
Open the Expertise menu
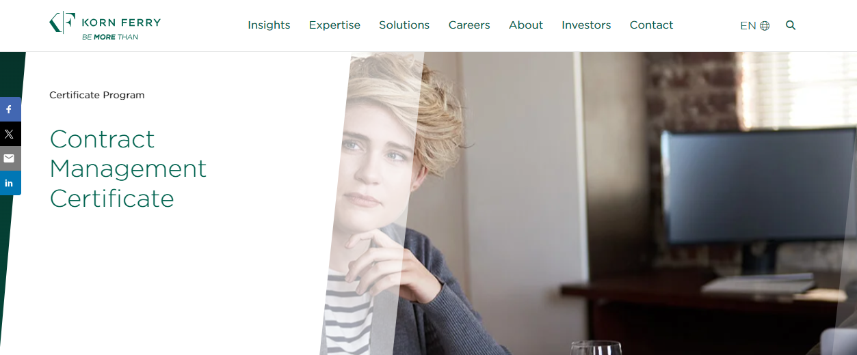tap(334, 25)
